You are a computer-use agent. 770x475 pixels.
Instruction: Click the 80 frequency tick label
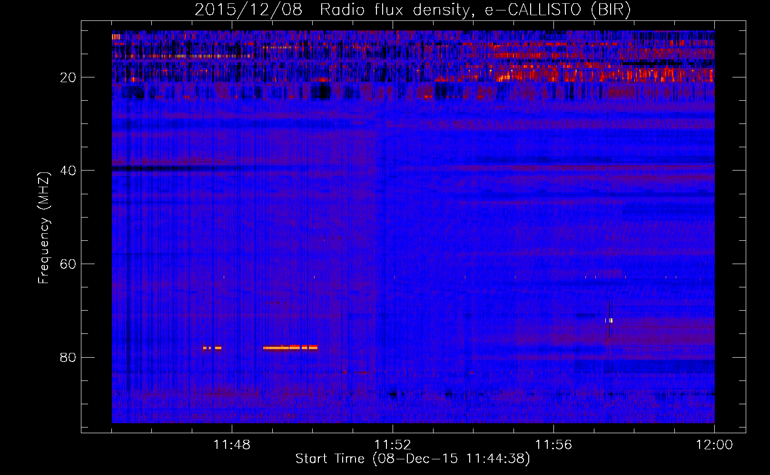pyautogui.click(x=69, y=357)
